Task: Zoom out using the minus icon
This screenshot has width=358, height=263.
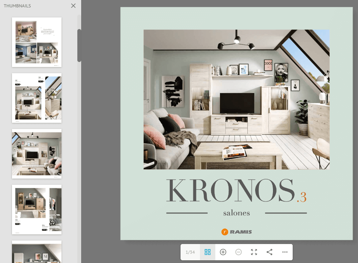Action: point(239,252)
